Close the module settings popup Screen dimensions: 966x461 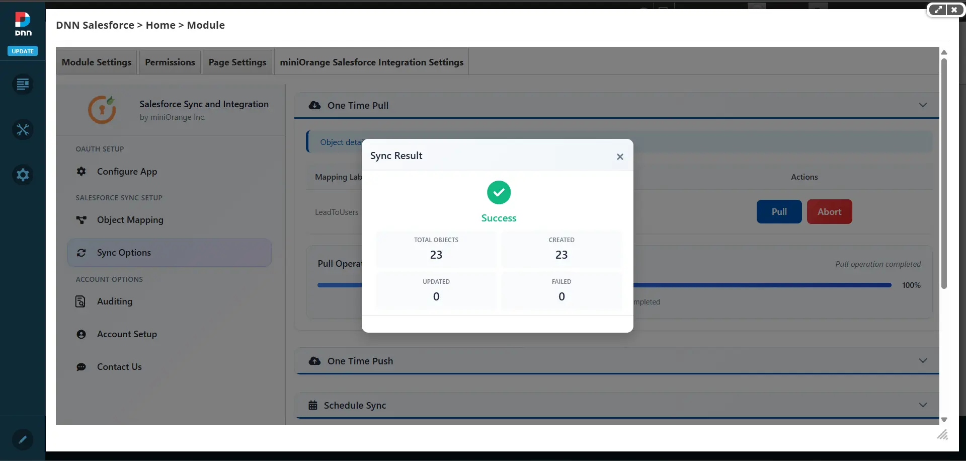[x=954, y=10]
